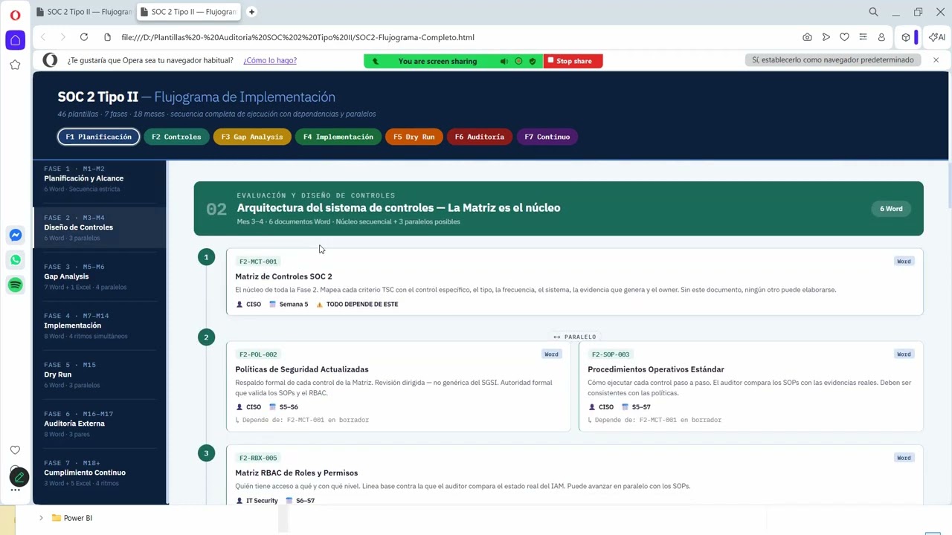Open Fase 3 Gap Analysis in sidebar
Viewport: 952px width, 535px height.
(100, 276)
